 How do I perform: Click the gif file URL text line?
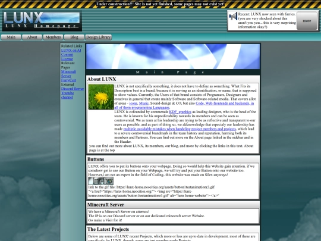coord(152,187)
